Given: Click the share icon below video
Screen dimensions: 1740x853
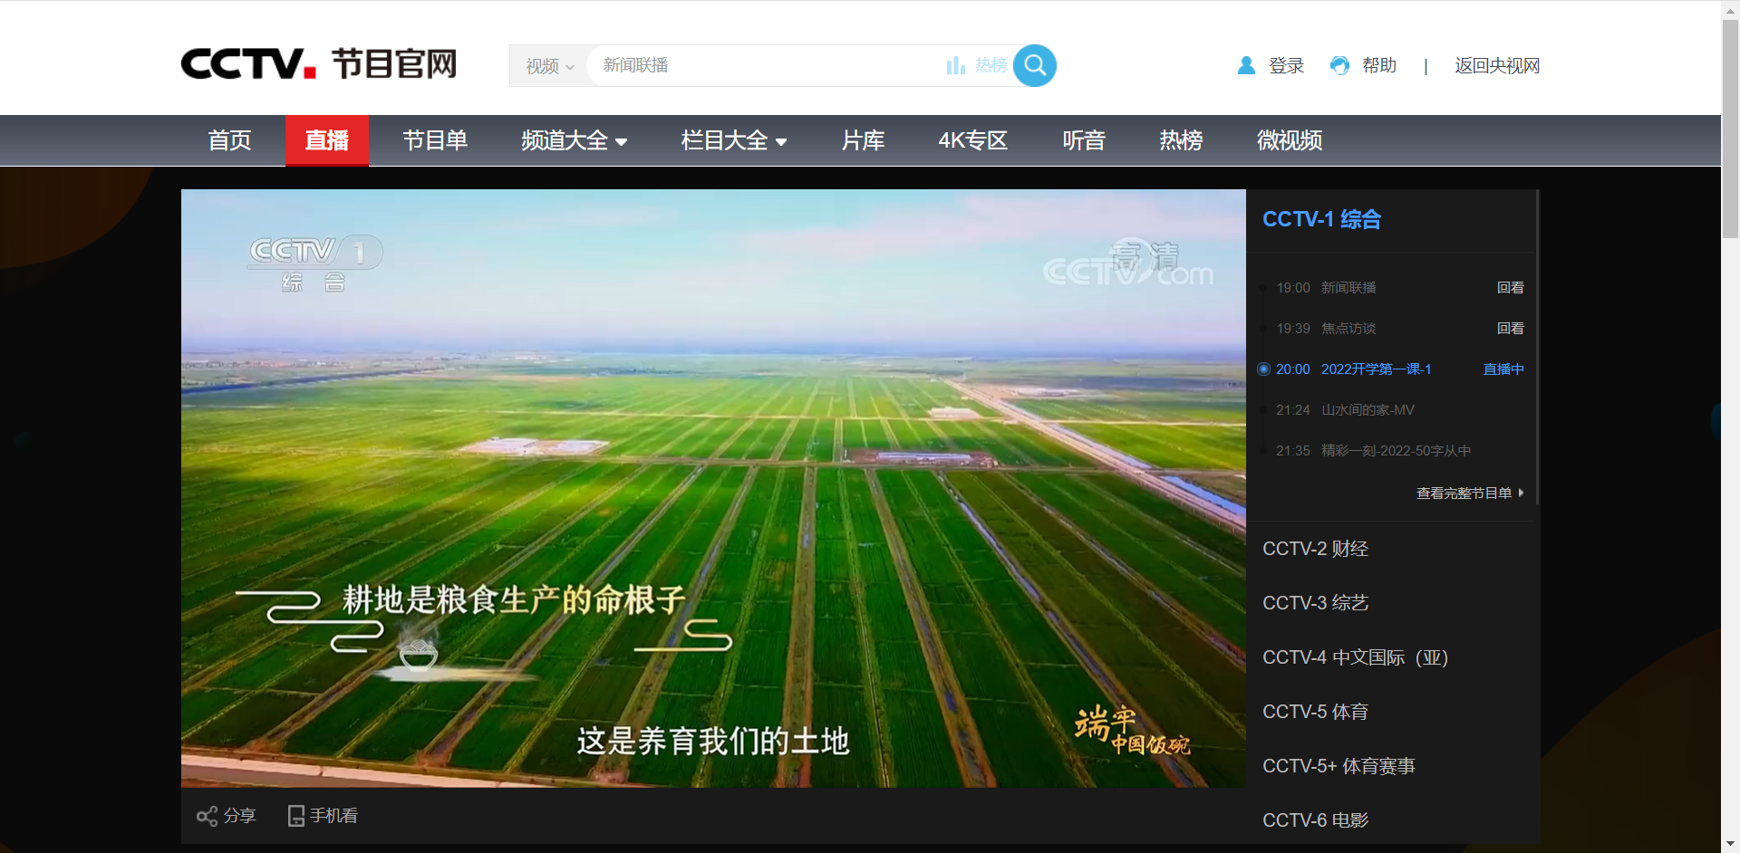Looking at the screenshot, I should [207, 816].
